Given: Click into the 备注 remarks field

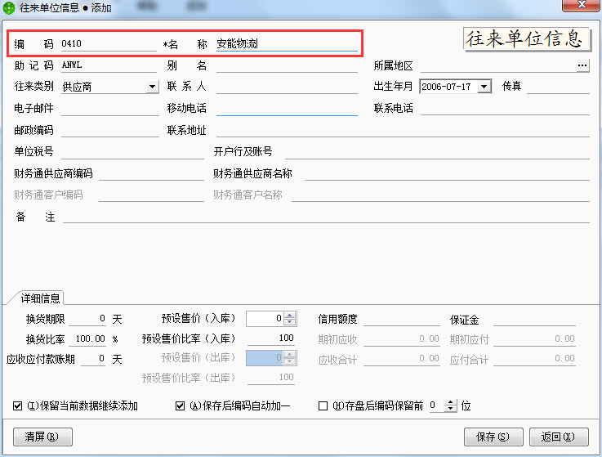Looking at the screenshot, I should tap(325, 217).
